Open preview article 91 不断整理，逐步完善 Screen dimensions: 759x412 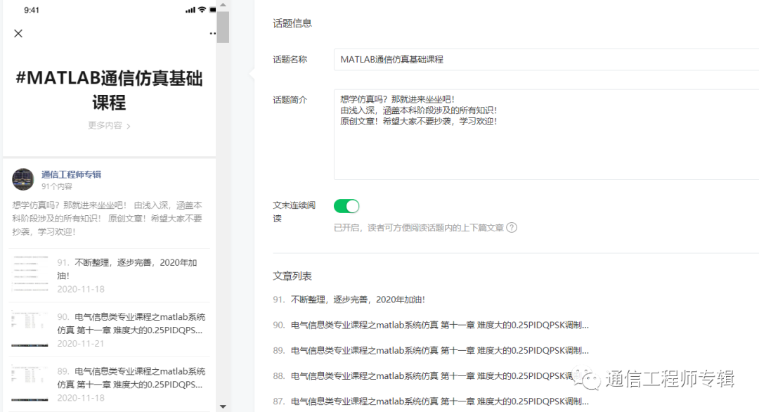(x=110, y=276)
